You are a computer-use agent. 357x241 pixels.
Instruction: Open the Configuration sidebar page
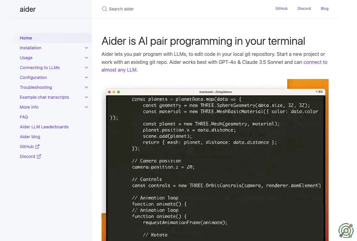[x=33, y=77]
